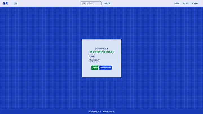The width and height of the screenshot is (203, 114).
Task: Click the Current tiles stat line
Action: pos(95,60)
